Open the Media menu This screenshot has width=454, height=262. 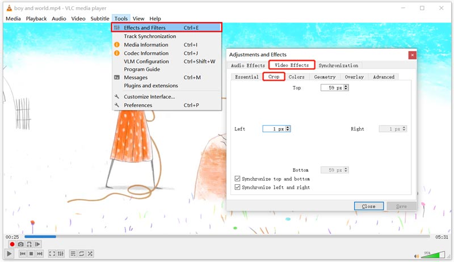[13, 19]
